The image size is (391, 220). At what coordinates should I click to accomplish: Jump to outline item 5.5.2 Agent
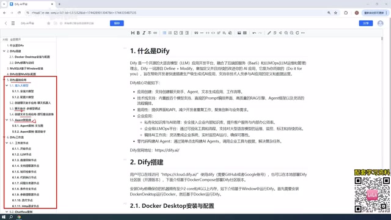point(29,131)
